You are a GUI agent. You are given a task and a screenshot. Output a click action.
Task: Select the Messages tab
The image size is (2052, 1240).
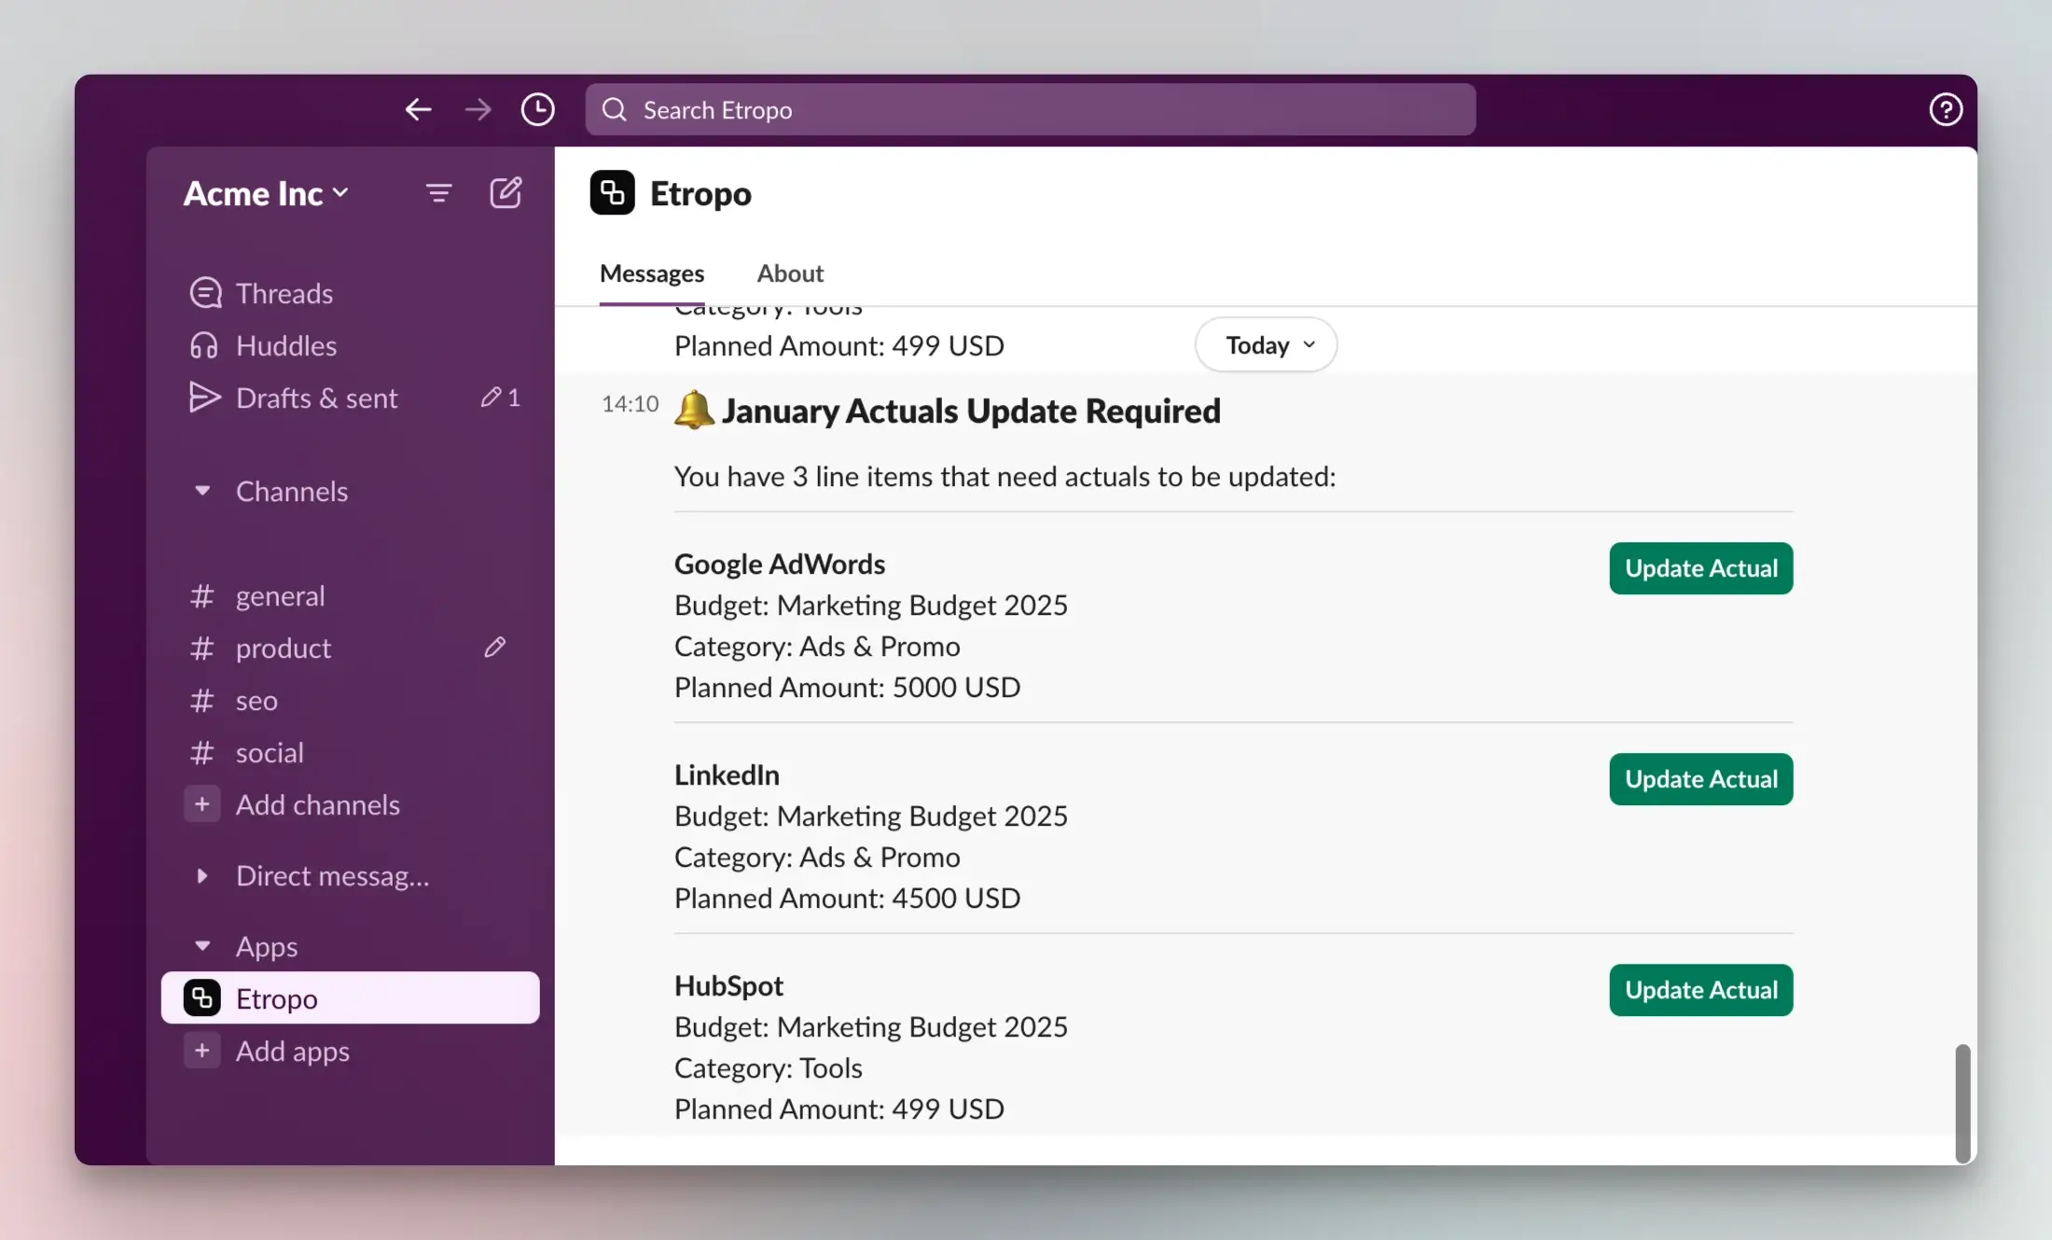[652, 273]
